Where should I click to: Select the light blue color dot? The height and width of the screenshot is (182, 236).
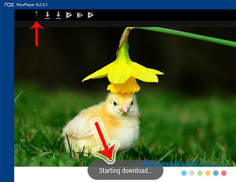click(184, 173)
